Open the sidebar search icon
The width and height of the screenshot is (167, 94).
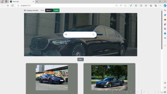click(x=165, y=10)
